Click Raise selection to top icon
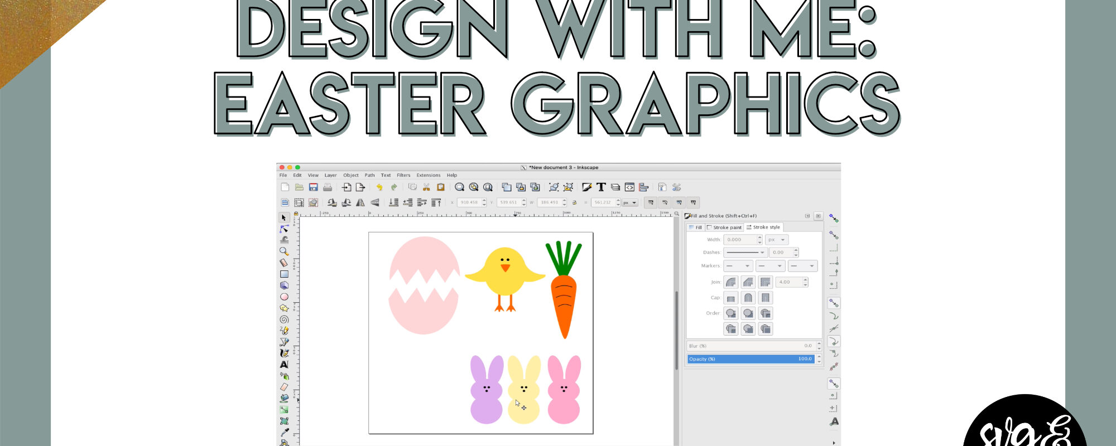The image size is (1116, 446). [436, 202]
